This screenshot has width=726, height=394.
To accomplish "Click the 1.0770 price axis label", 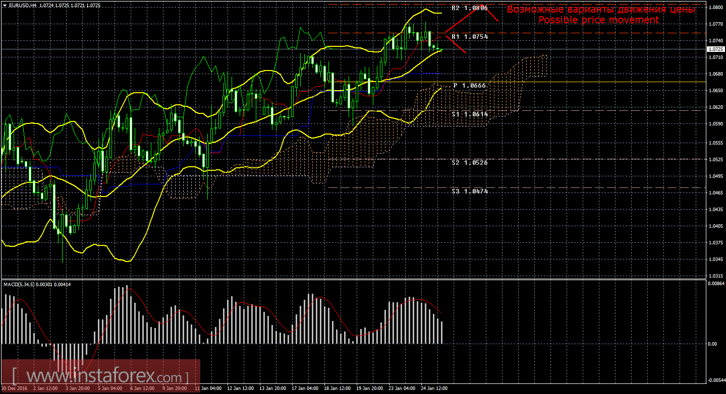I will (x=715, y=24).
